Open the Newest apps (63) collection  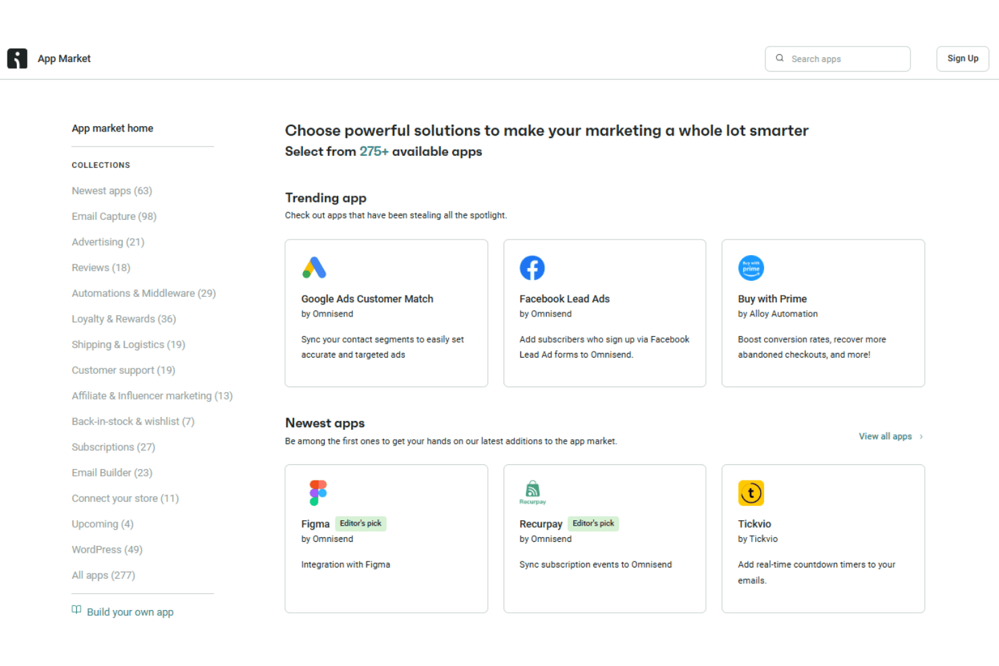coord(112,191)
